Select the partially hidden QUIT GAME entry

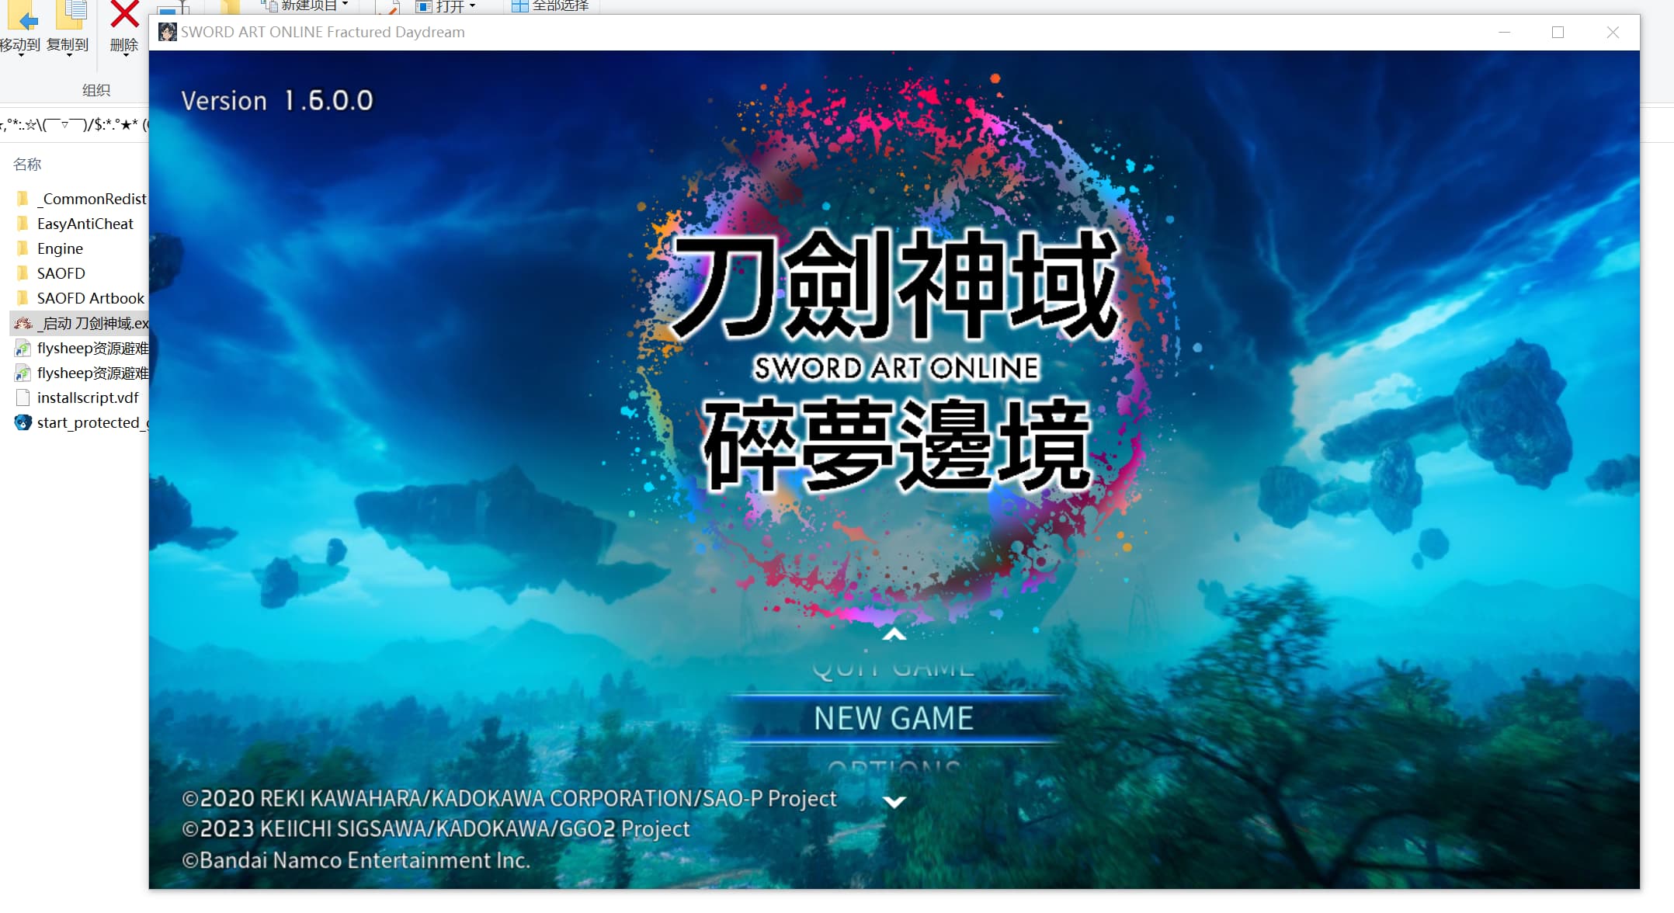(x=894, y=669)
